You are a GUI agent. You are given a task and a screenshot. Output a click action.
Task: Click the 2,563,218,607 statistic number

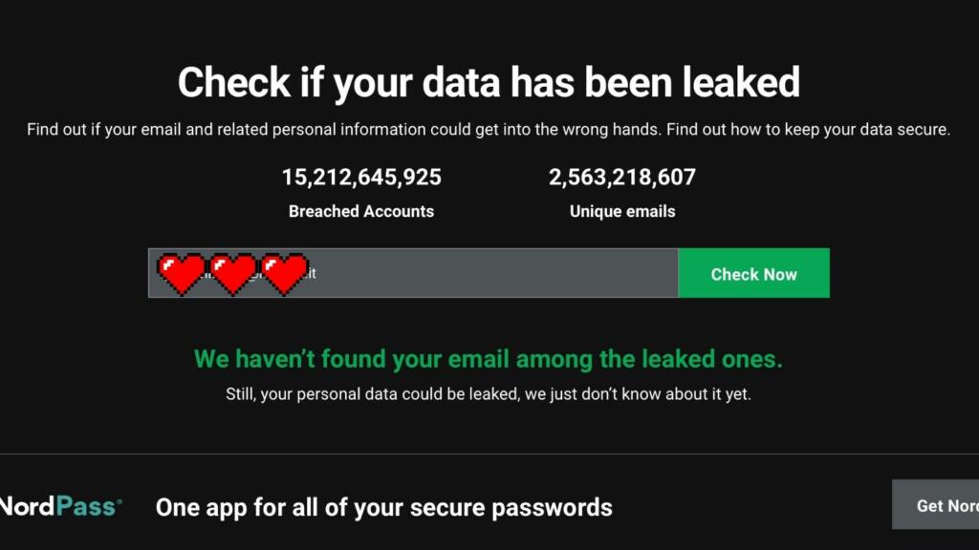click(622, 177)
